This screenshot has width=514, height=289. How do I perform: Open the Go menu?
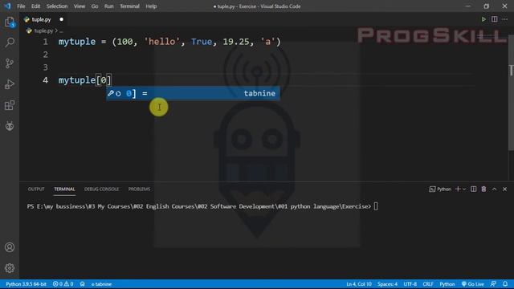click(95, 6)
